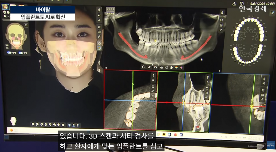Click the 3D head orientation model icon
Image resolution: width=276 pixels, height=152 pixels.
click(x=13, y=121)
